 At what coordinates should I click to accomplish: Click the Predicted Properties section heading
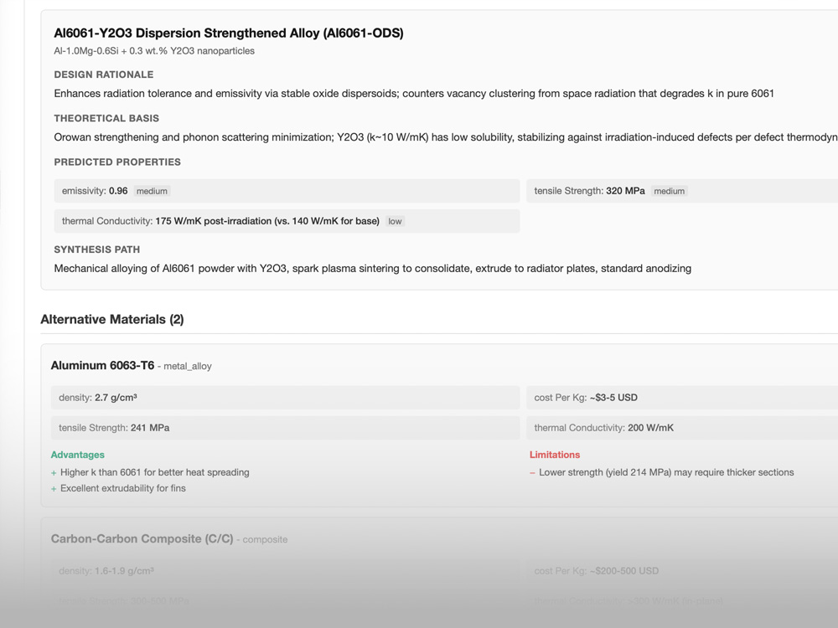(117, 162)
